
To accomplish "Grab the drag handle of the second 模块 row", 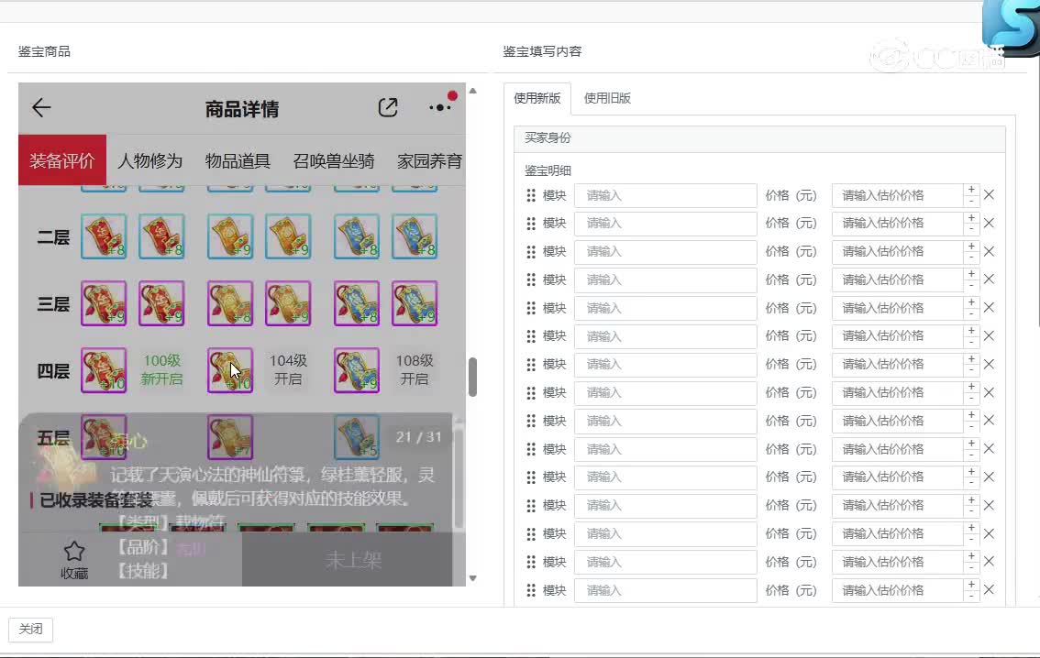I will click(x=531, y=224).
